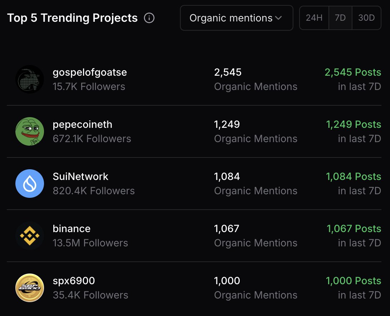Viewport: 390px width, 316px height.
Task: Select the spx6900 project name
Action: pos(74,281)
